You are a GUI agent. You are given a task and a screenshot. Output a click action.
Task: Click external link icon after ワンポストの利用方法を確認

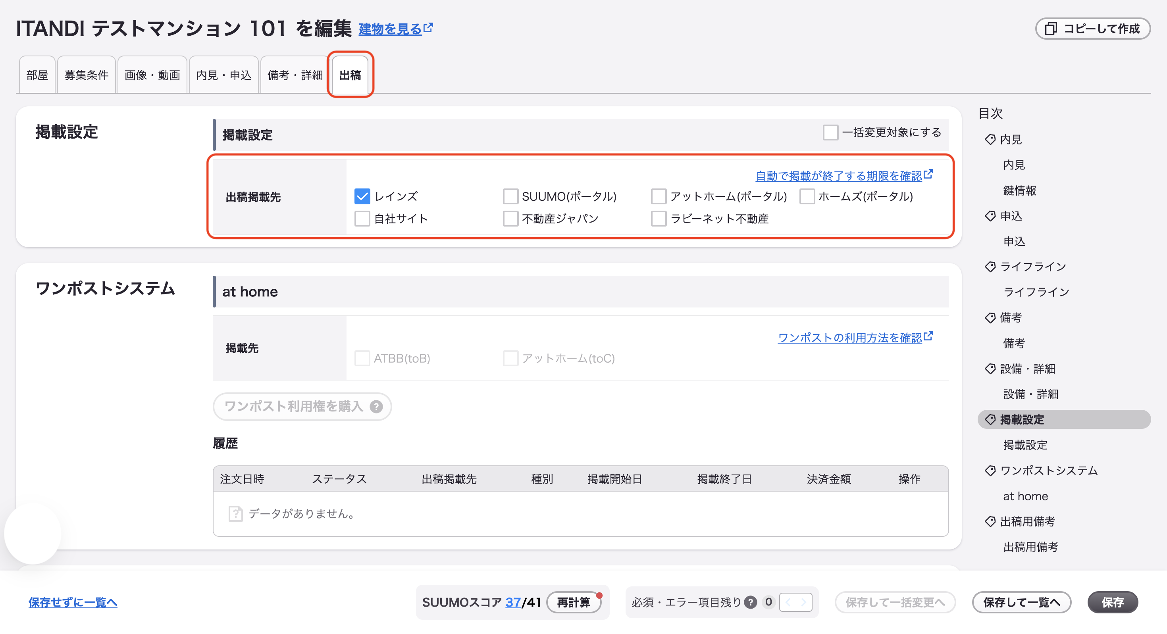coord(928,336)
